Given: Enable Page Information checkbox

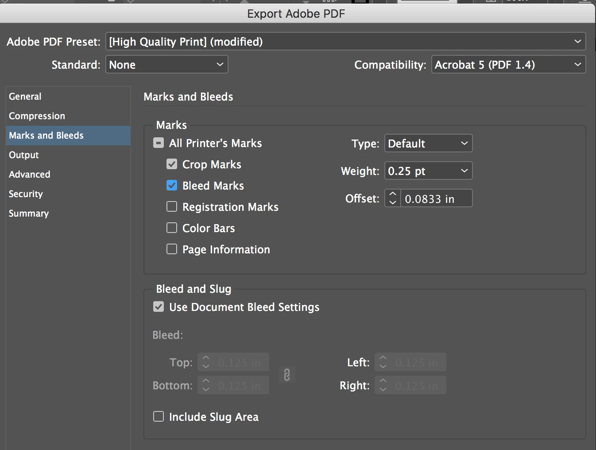Looking at the screenshot, I should (x=172, y=249).
